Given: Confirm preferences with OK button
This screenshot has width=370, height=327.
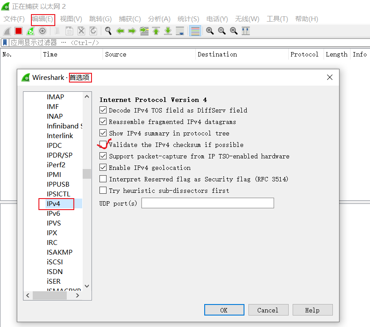Looking at the screenshot, I should pyautogui.click(x=224, y=310).
